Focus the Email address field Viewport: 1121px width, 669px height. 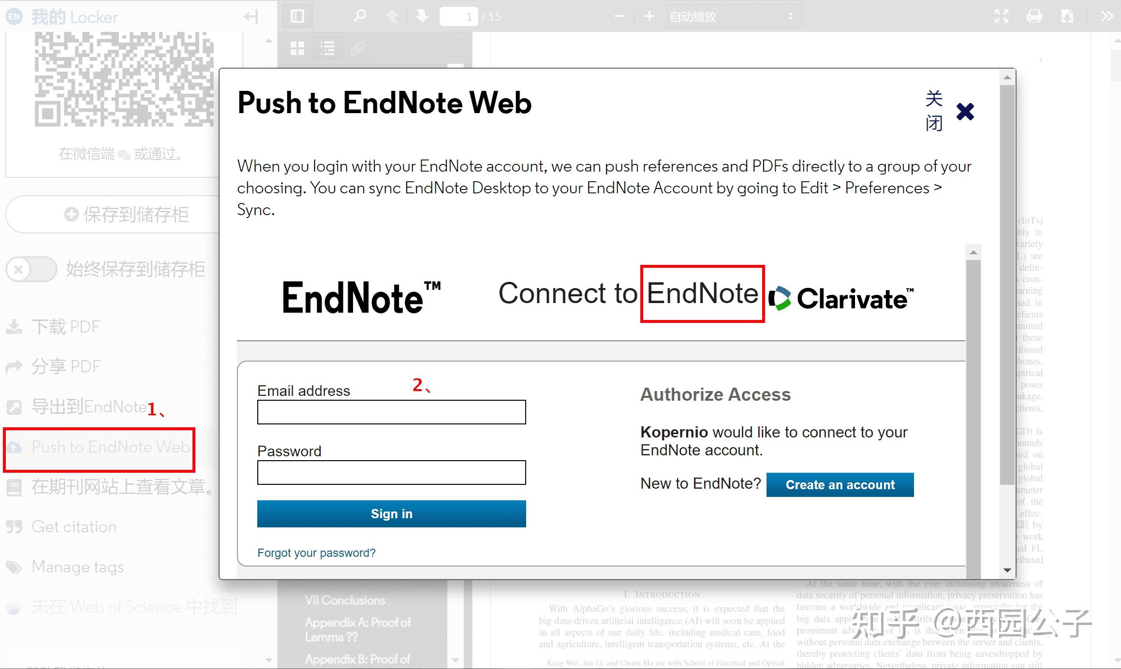(391, 412)
